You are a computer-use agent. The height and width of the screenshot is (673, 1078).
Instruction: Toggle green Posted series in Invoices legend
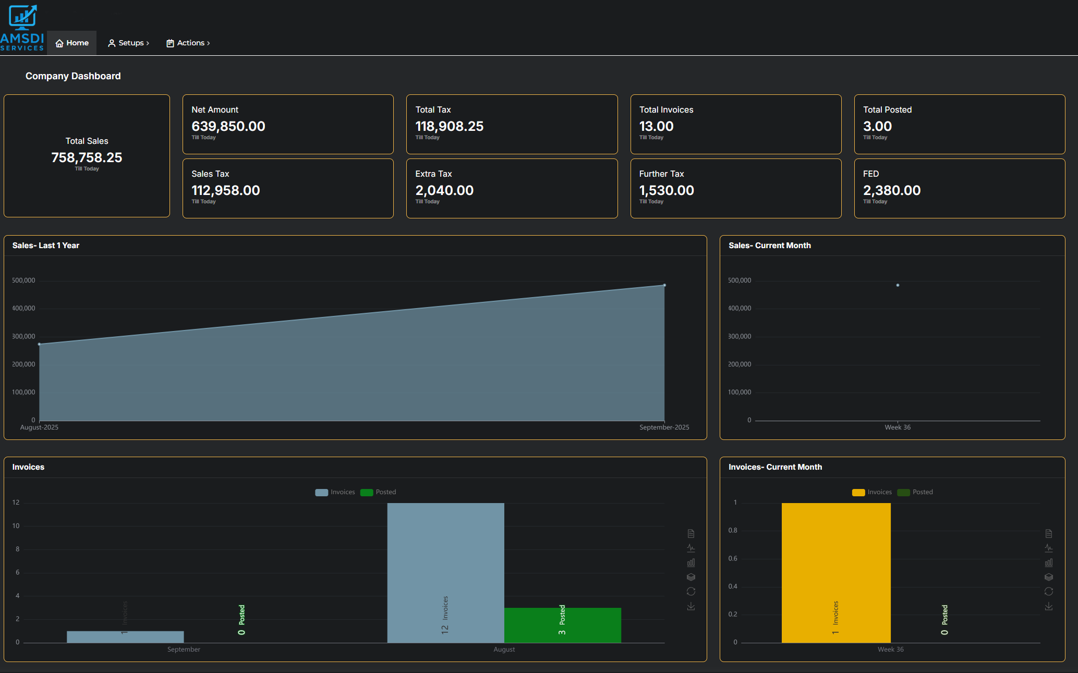[378, 492]
